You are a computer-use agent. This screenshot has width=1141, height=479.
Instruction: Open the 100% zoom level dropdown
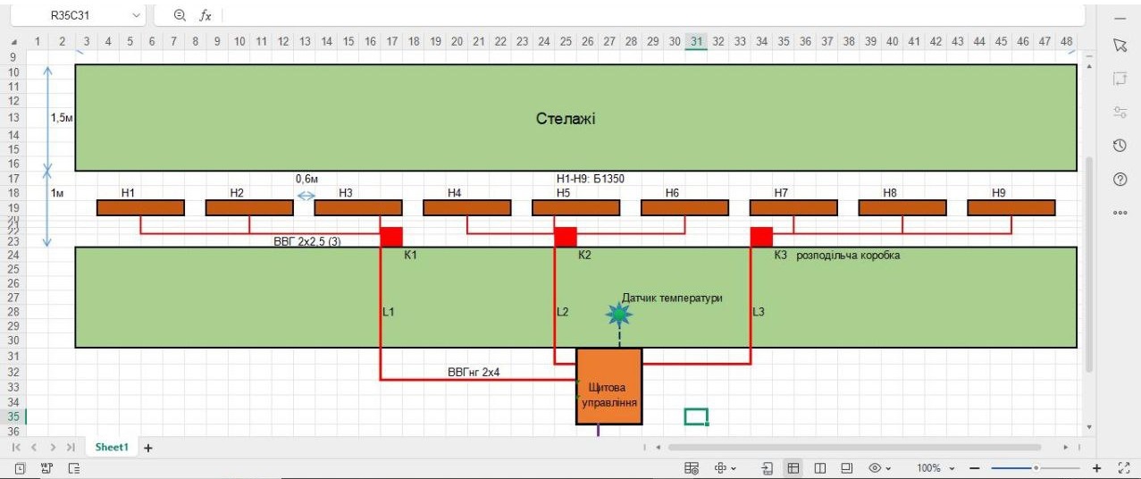pyautogui.click(x=935, y=468)
